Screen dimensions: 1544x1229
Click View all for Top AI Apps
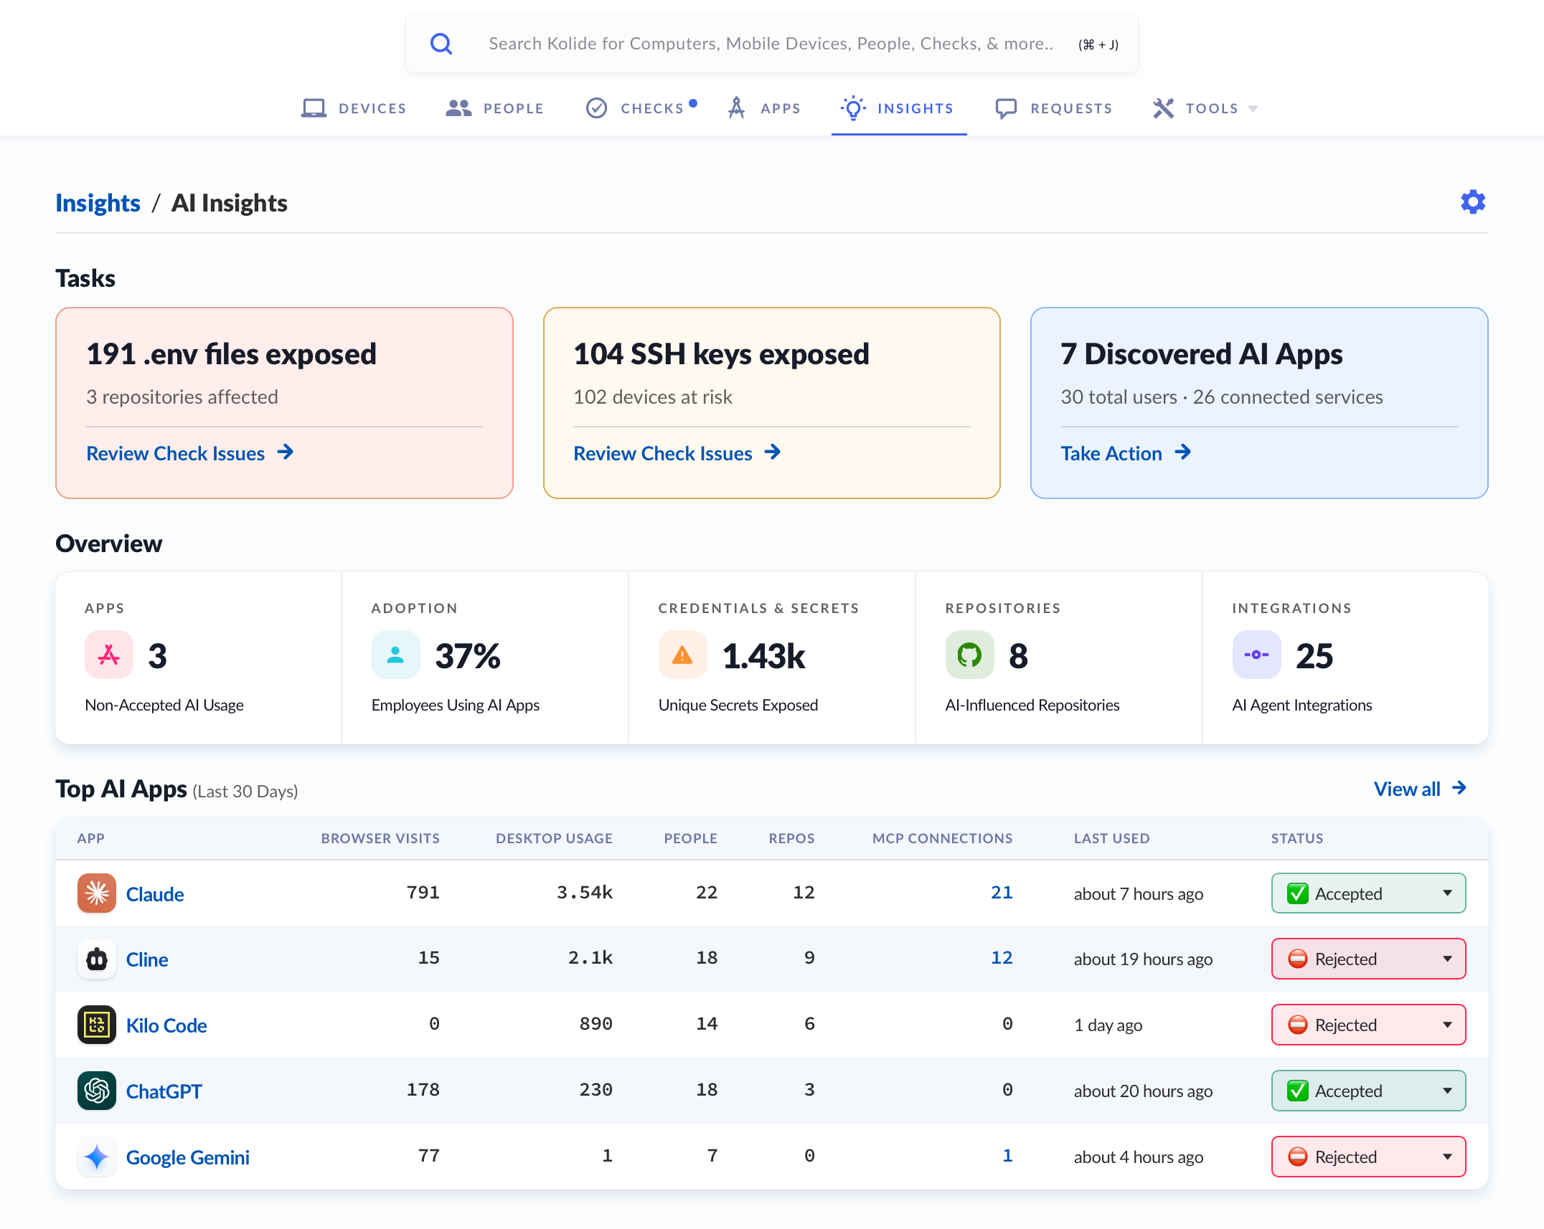(1420, 789)
